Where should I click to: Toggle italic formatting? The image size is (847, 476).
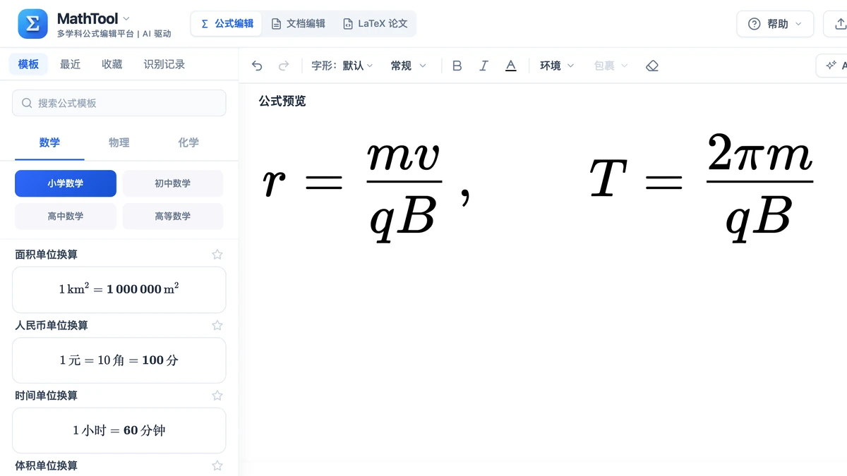point(483,66)
